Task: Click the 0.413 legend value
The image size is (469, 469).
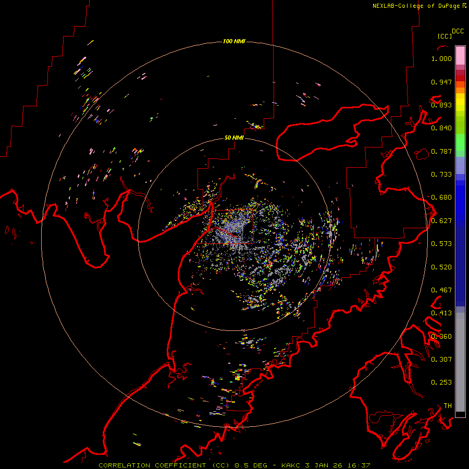Action: click(441, 313)
